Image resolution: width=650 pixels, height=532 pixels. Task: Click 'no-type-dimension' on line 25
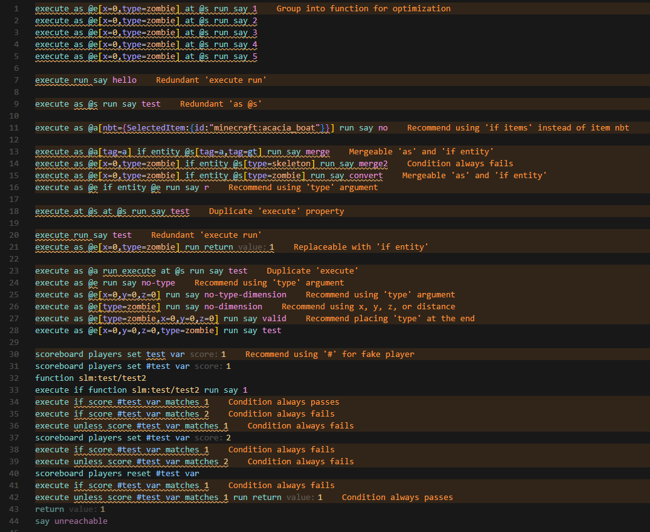[x=245, y=295]
